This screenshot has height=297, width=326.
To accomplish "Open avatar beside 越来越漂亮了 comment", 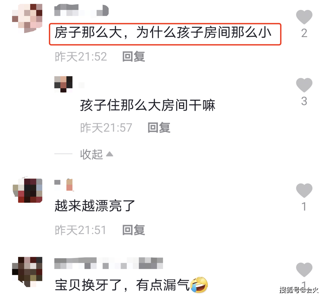I will (x=27, y=190).
